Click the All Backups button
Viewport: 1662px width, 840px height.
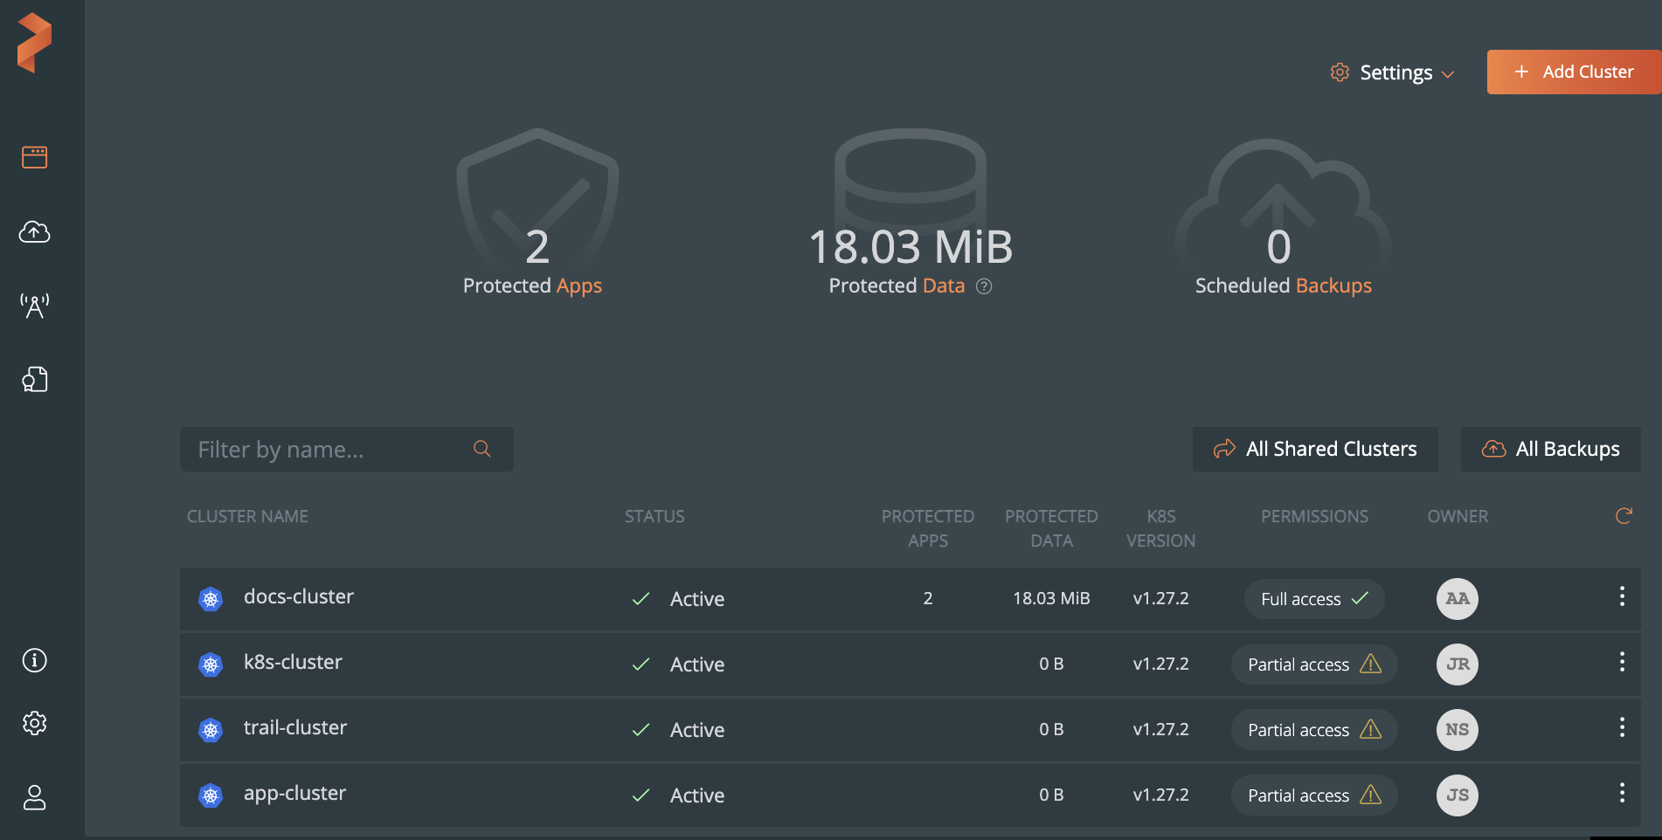(1550, 449)
